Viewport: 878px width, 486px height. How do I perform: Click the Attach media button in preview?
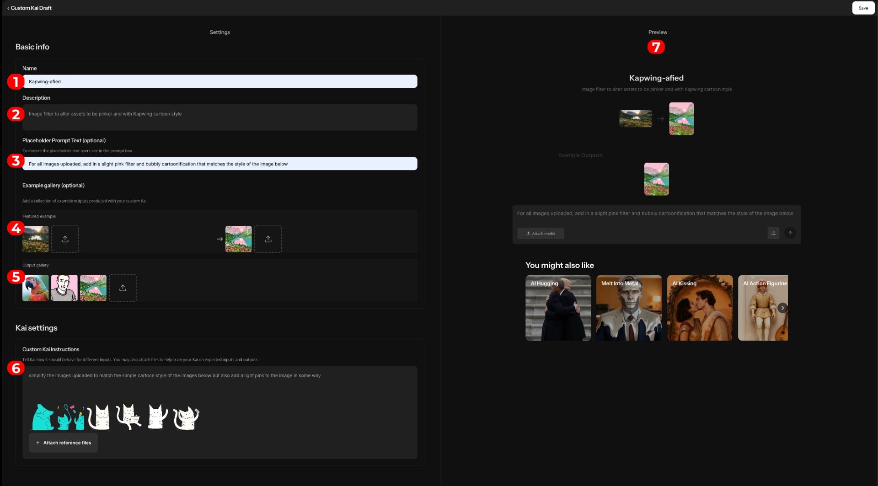click(x=541, y=234)
